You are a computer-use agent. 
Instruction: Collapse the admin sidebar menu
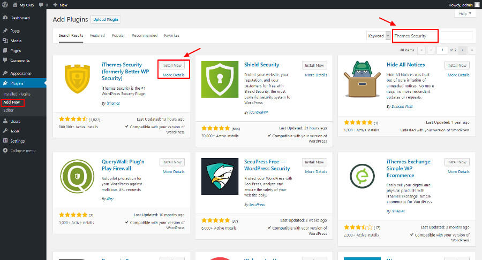pyautogui.click(x=19, y=151)
